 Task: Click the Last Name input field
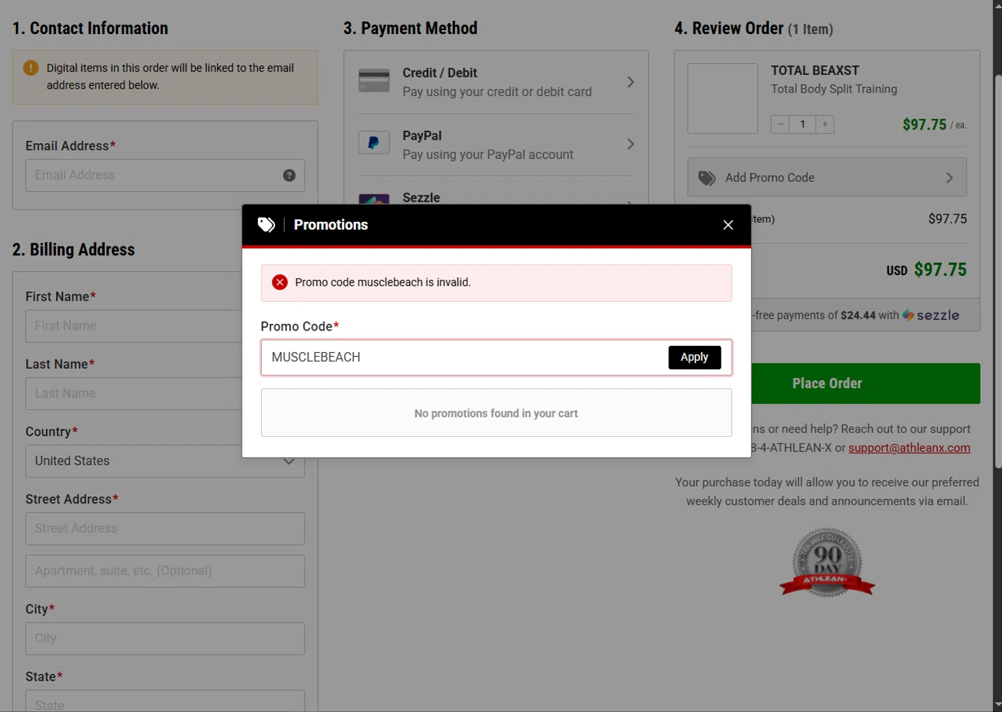tap(134, 393)
